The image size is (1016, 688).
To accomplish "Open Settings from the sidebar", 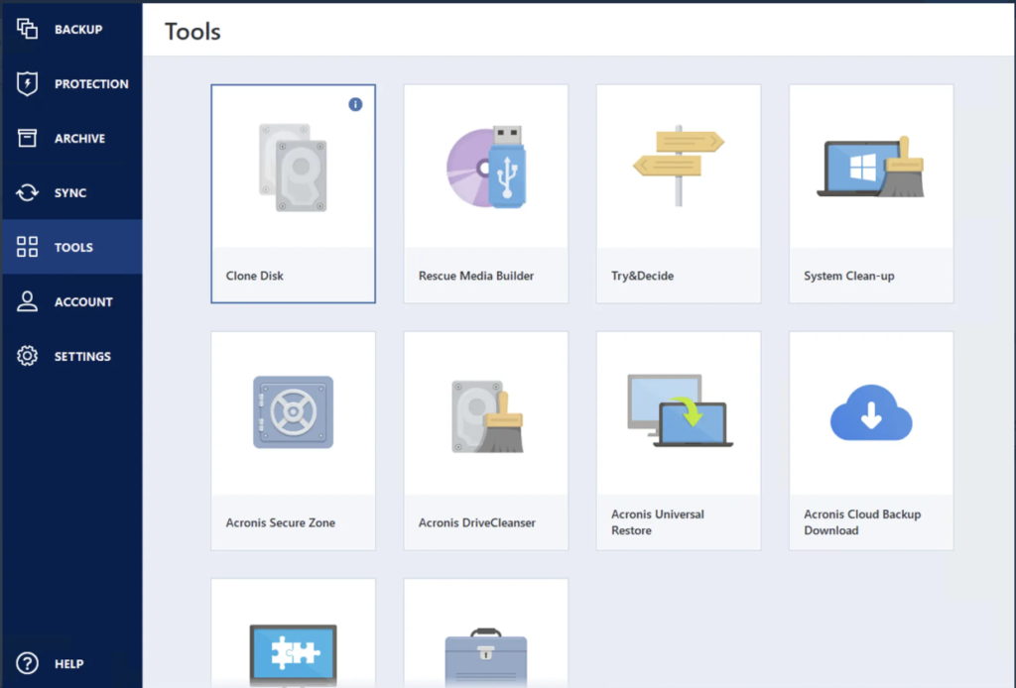I will click(71, 357).
